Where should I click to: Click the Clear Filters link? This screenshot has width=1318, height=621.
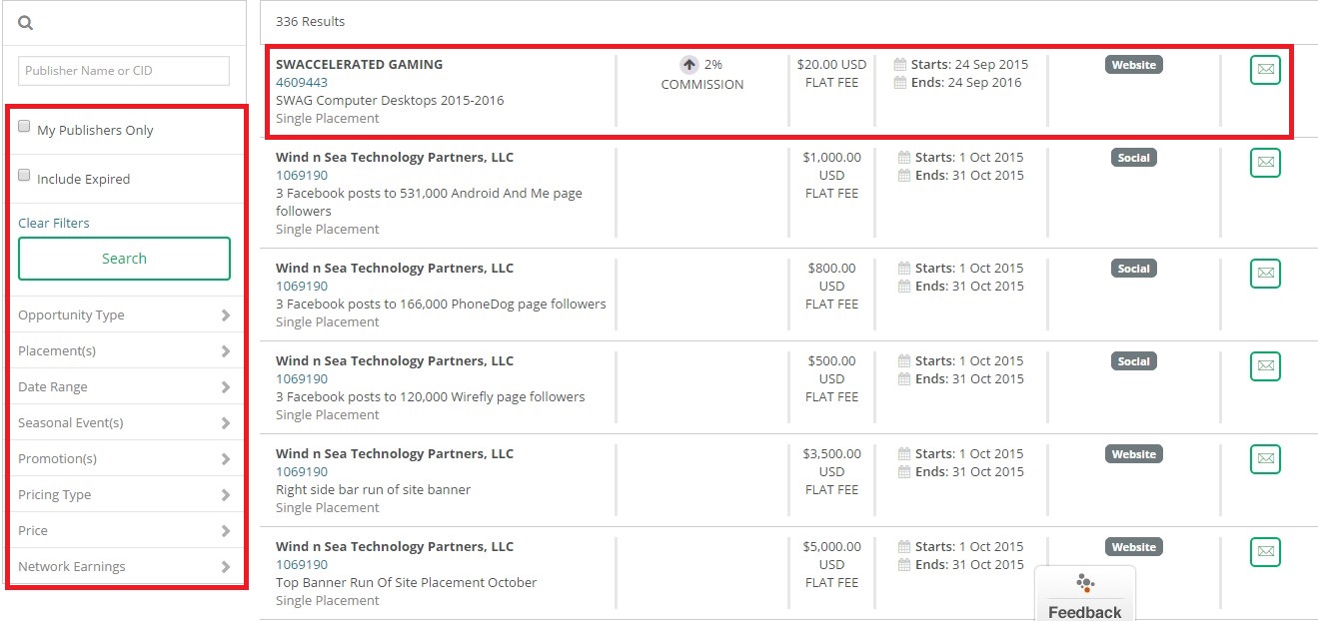point(54,223)
